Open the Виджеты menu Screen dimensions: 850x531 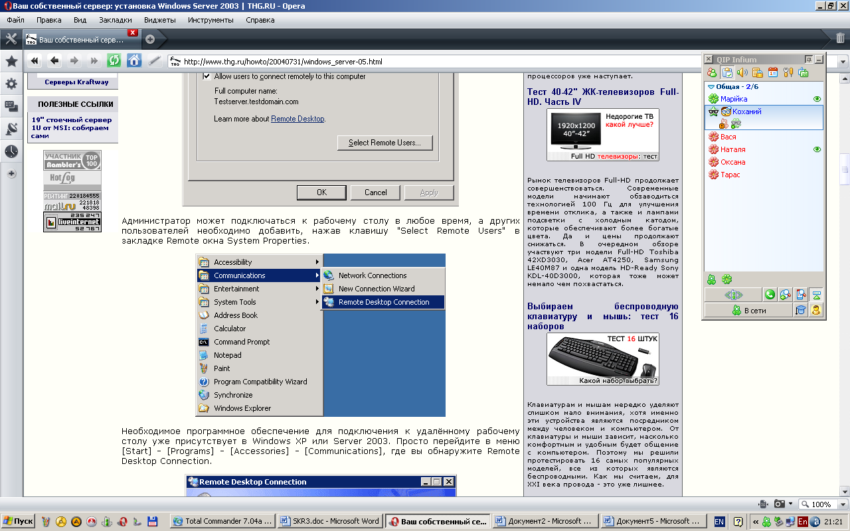tap(160, 20)
